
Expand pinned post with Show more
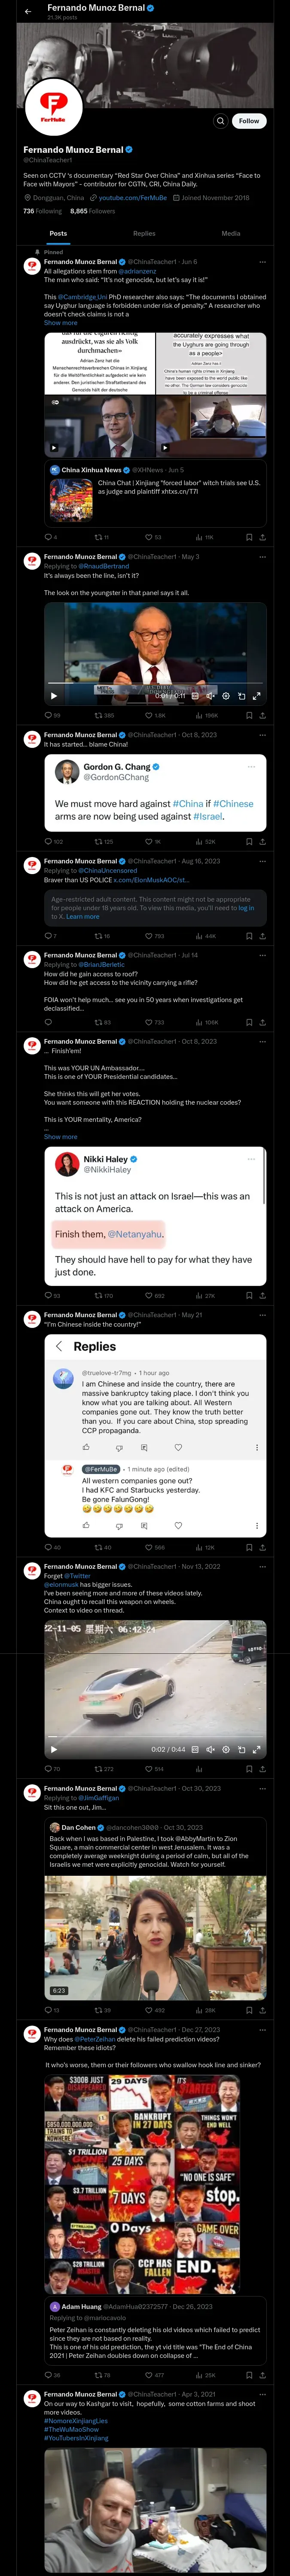(60, 323)
